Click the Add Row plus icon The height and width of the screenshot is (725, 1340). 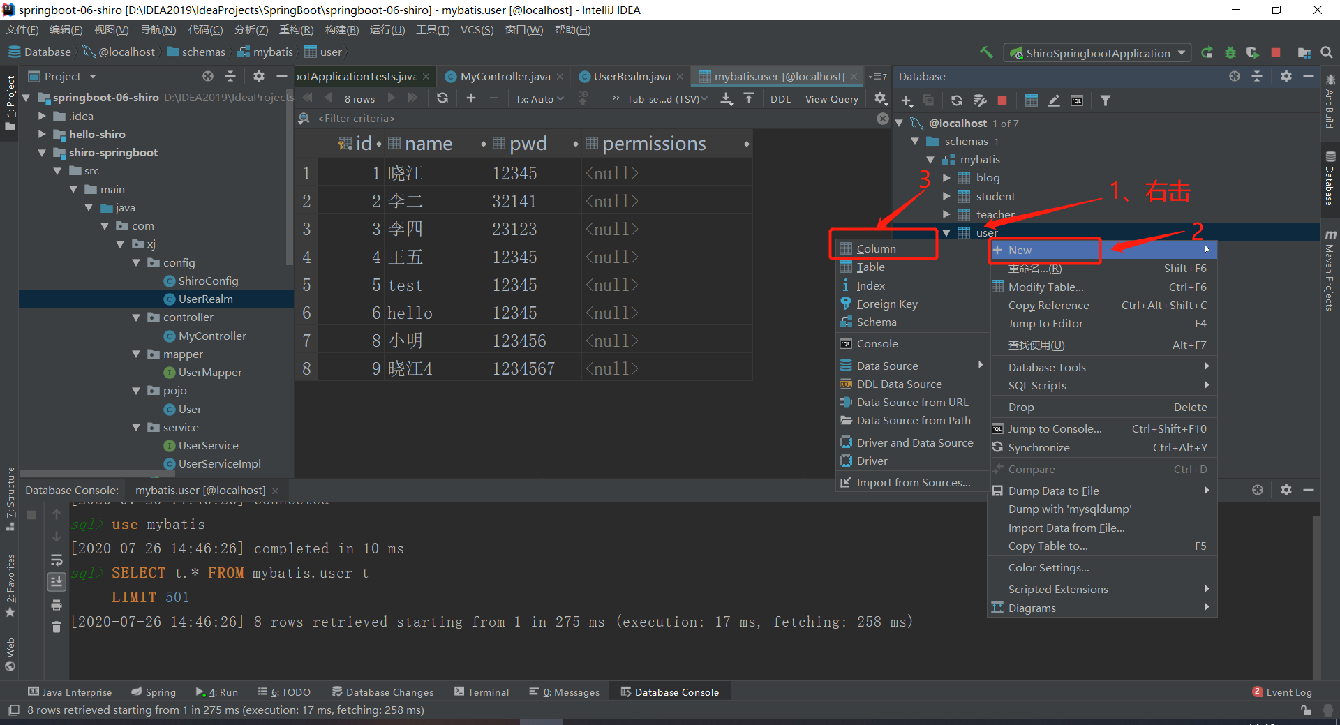pos(471,98)
